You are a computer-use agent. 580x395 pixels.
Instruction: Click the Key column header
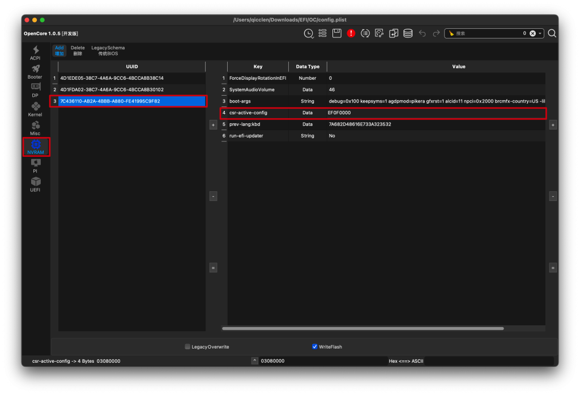click(x=258, y=67)
